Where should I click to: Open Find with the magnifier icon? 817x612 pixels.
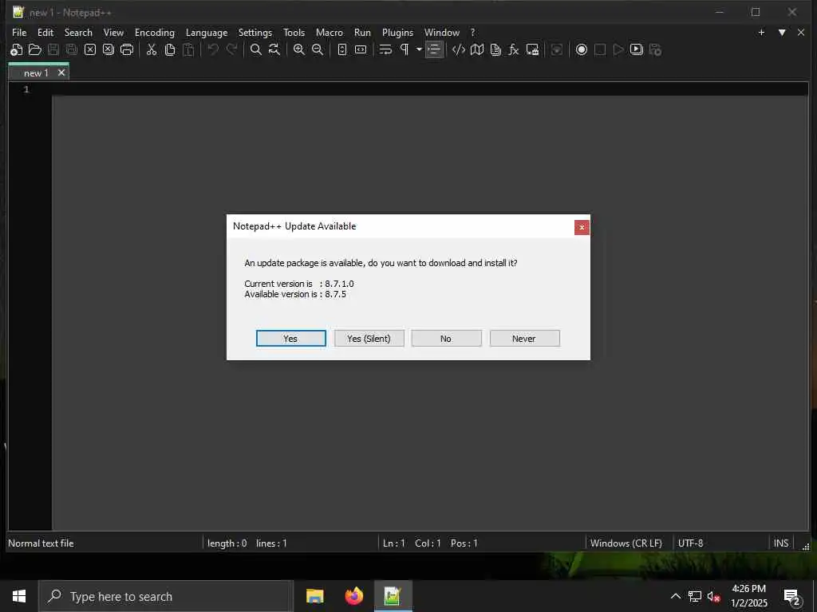(x=256, y=50)
